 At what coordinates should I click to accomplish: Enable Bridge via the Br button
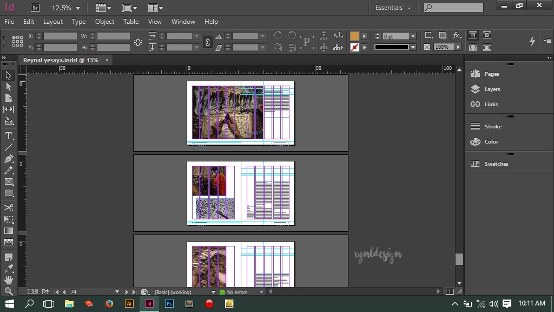(x=34, y=8)
